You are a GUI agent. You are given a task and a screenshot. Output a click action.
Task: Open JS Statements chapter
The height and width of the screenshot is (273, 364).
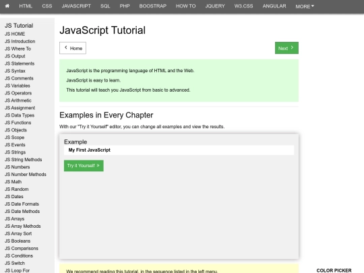point(20,63)
